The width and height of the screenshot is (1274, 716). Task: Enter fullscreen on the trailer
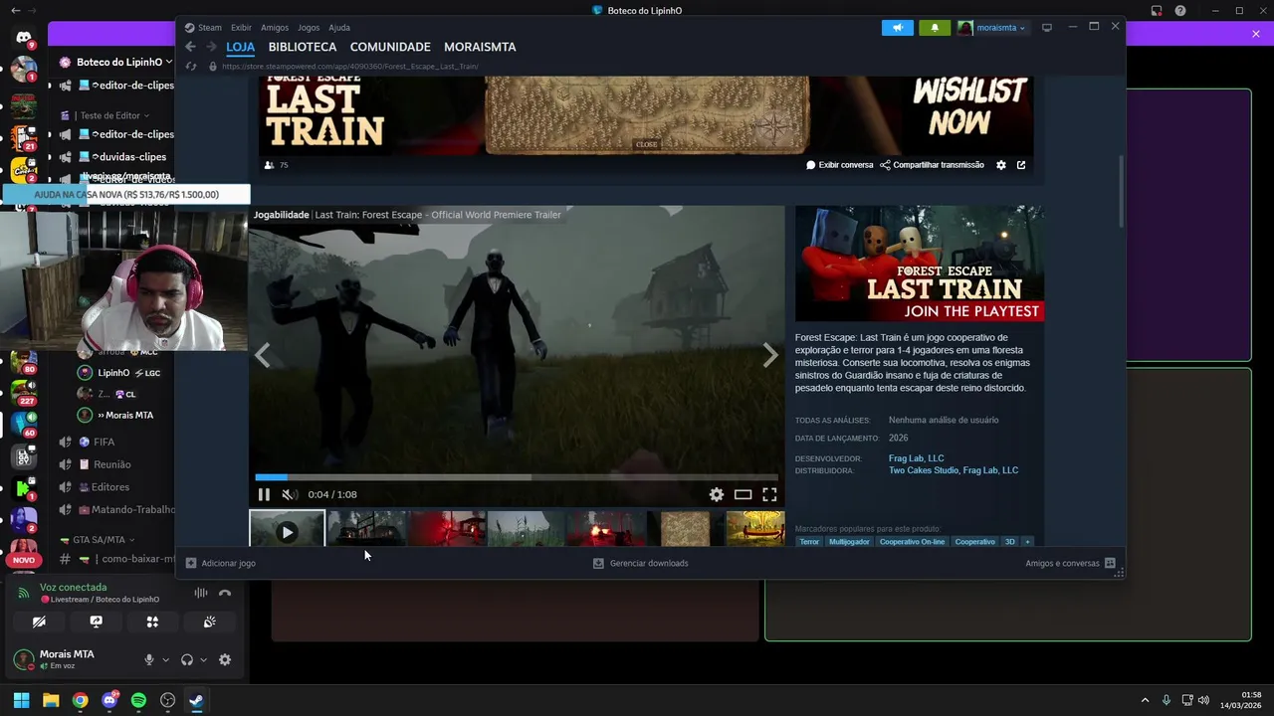(x=769, y=494)
